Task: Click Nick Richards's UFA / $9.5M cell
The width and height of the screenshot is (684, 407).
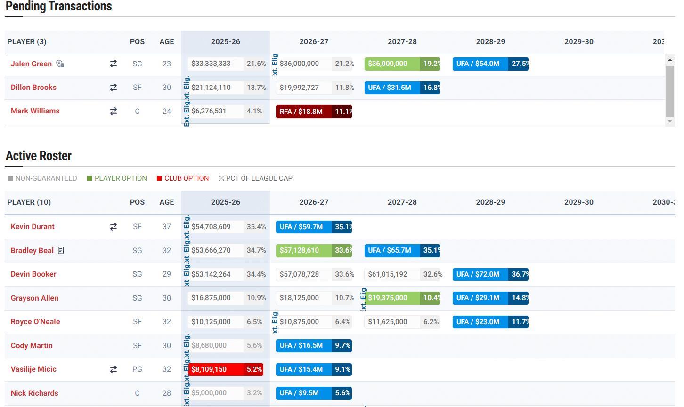Action: point(314,393)
